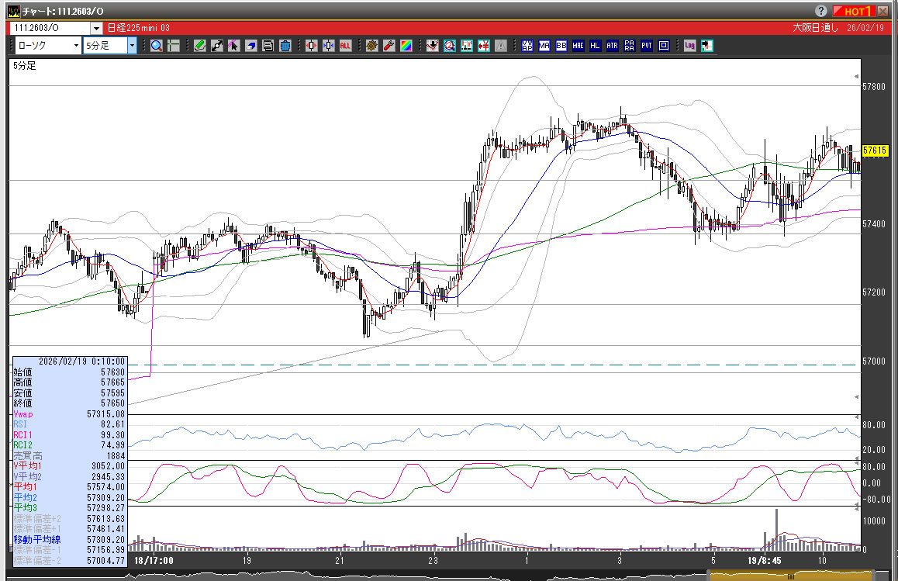
Task: Click the eraser tool icon
Action: pyautogui.click(x=251, y=46)
